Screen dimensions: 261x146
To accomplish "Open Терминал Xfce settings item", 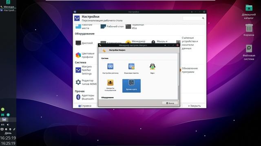I will (135, 26).
